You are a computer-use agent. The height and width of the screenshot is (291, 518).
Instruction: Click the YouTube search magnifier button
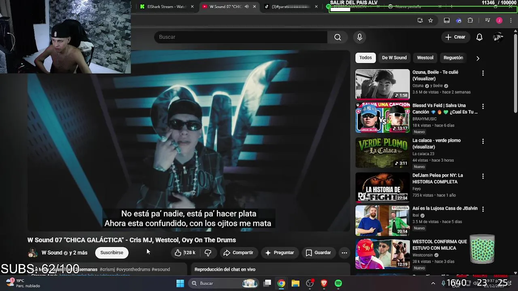tap(338, 37)
